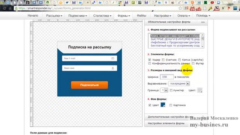Click the envelope icon in email field
This screenshot has height=135, width=240.
(x=112, y=58)
